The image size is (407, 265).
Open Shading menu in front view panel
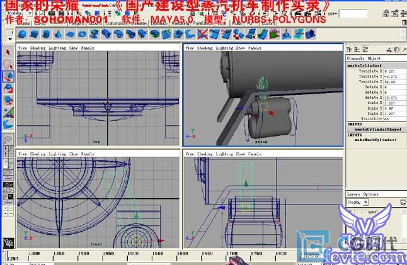tap(38, 154)
